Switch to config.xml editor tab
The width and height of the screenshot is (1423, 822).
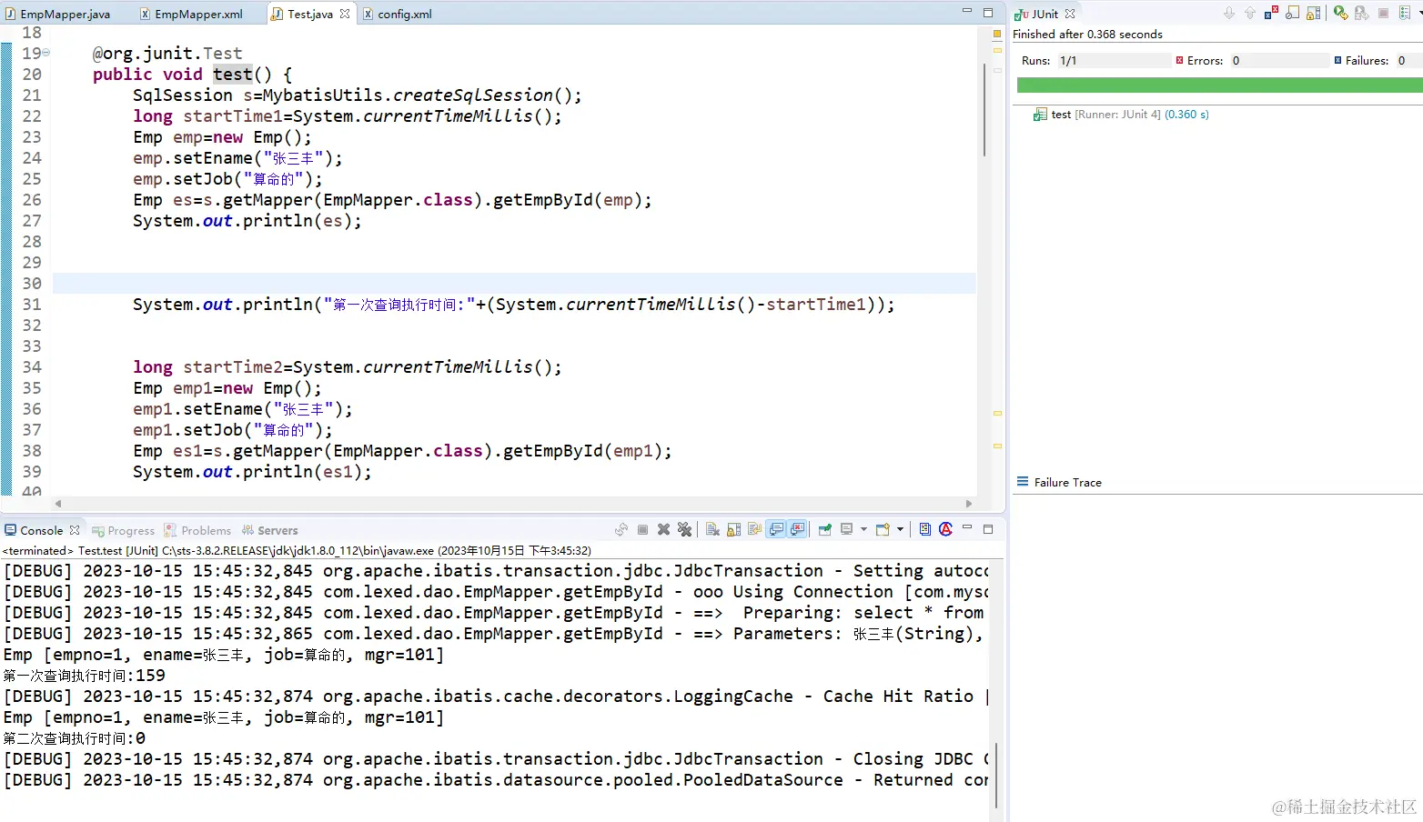[x=398, y=14]
